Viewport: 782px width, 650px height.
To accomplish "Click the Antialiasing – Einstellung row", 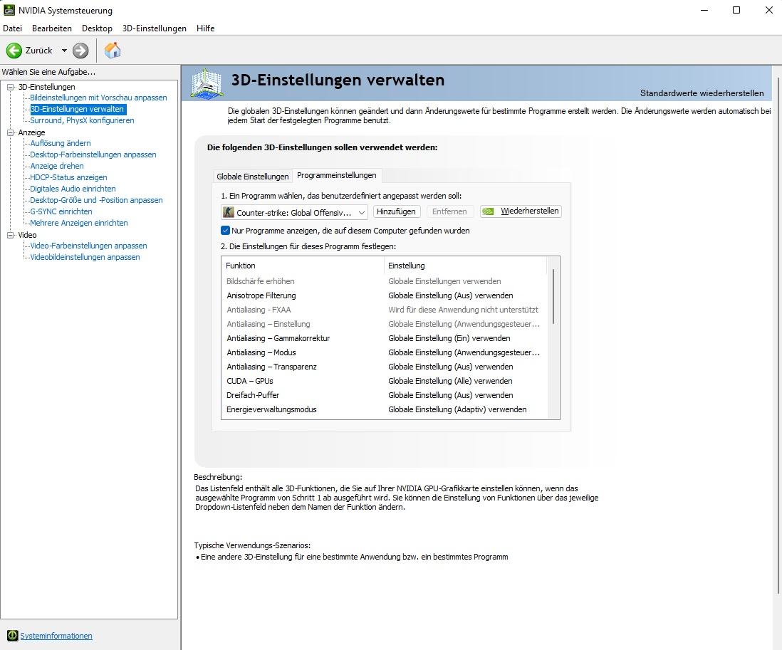I will 385,324.
